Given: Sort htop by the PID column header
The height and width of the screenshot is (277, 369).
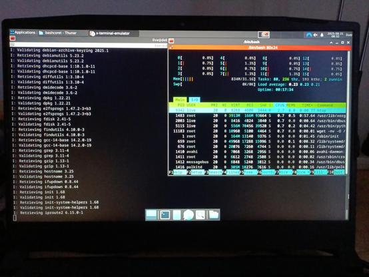Looking at the screenshot, I should (x=181, y=105).
